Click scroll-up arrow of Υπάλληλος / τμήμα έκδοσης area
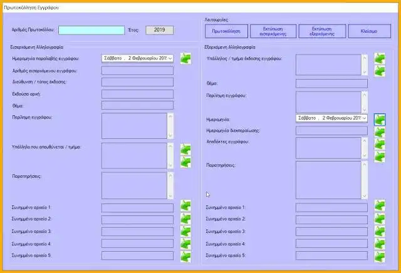The width and height of the screenshot is (401, 273). coord(365,58)
